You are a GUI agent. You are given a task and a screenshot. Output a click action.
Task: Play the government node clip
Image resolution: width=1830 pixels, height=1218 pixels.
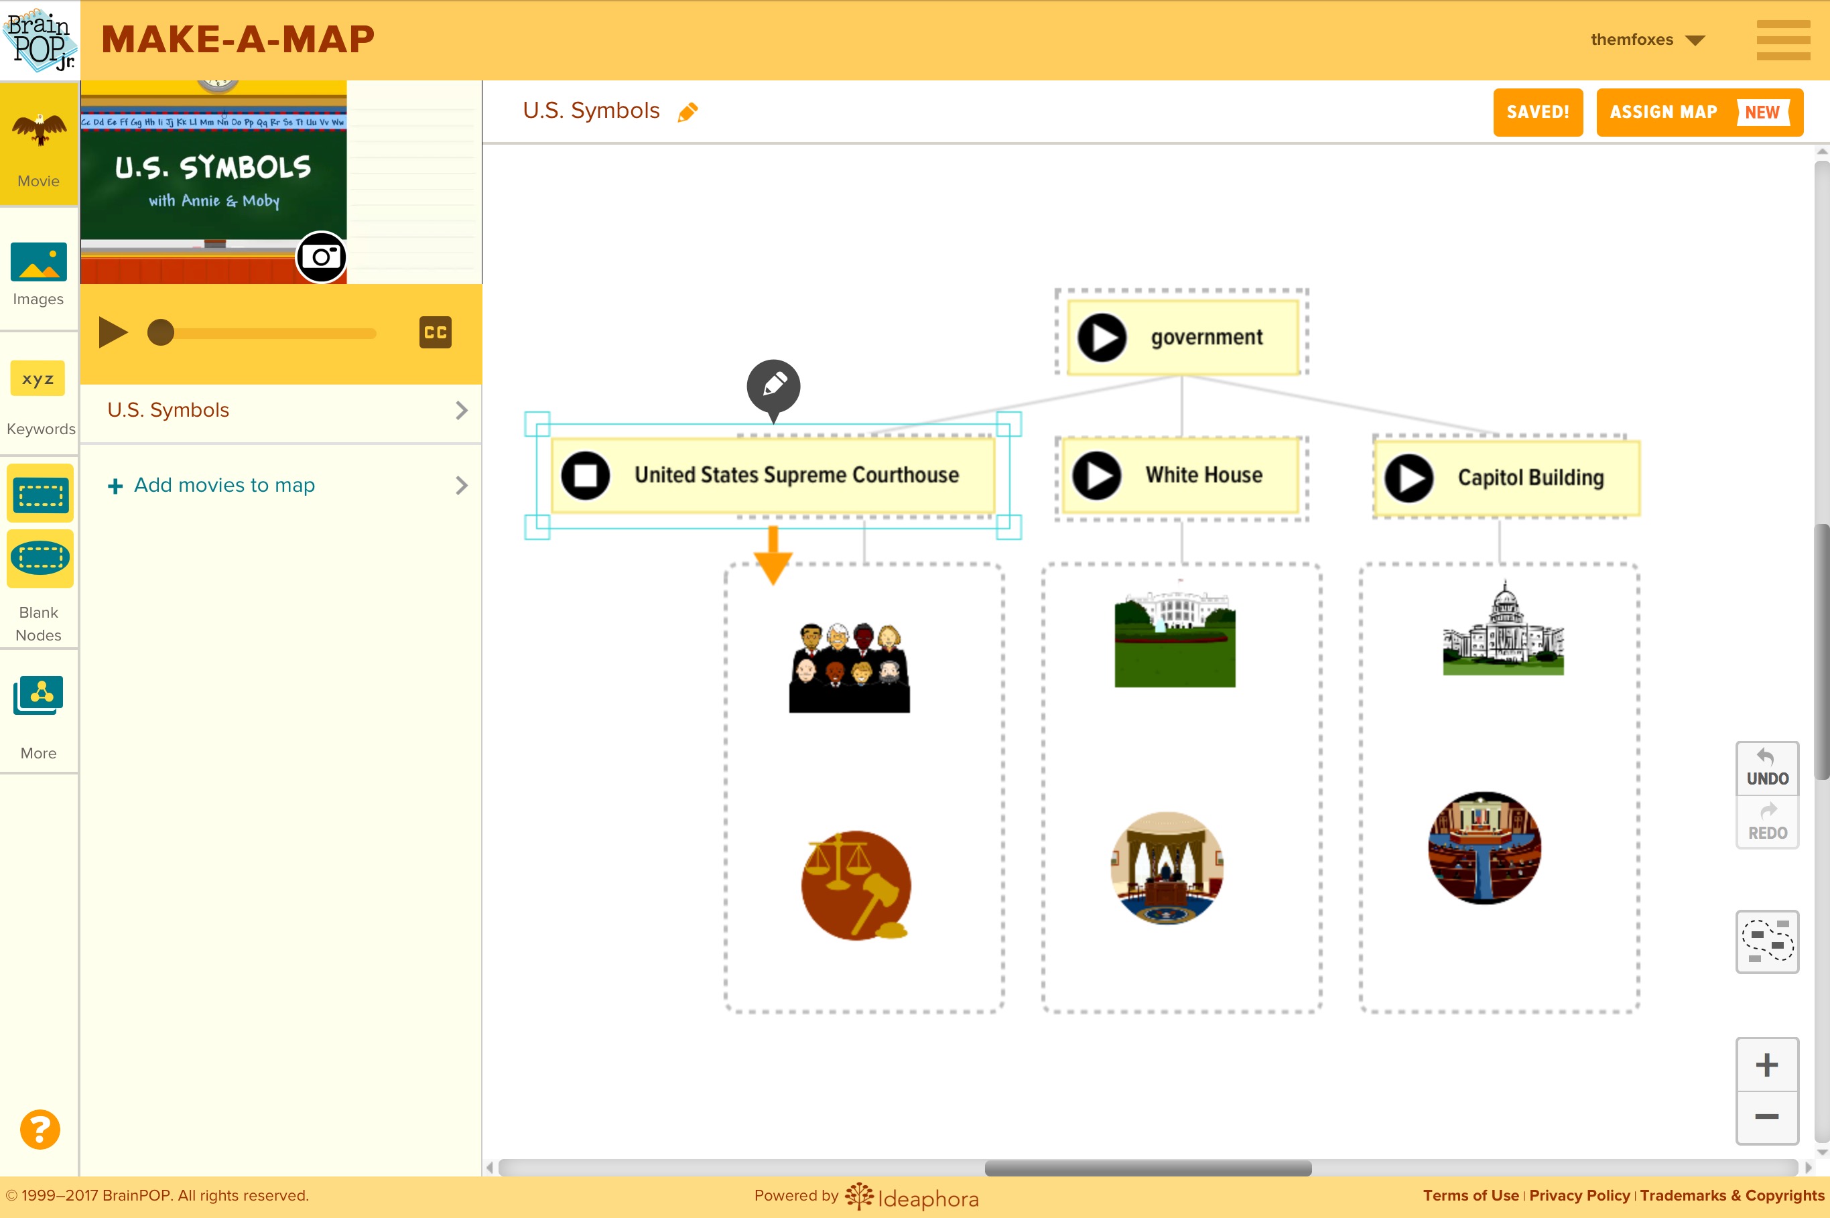[1102, 338]
